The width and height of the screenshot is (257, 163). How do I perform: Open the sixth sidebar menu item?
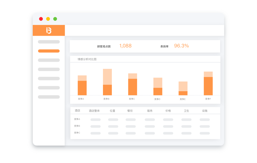49,88
